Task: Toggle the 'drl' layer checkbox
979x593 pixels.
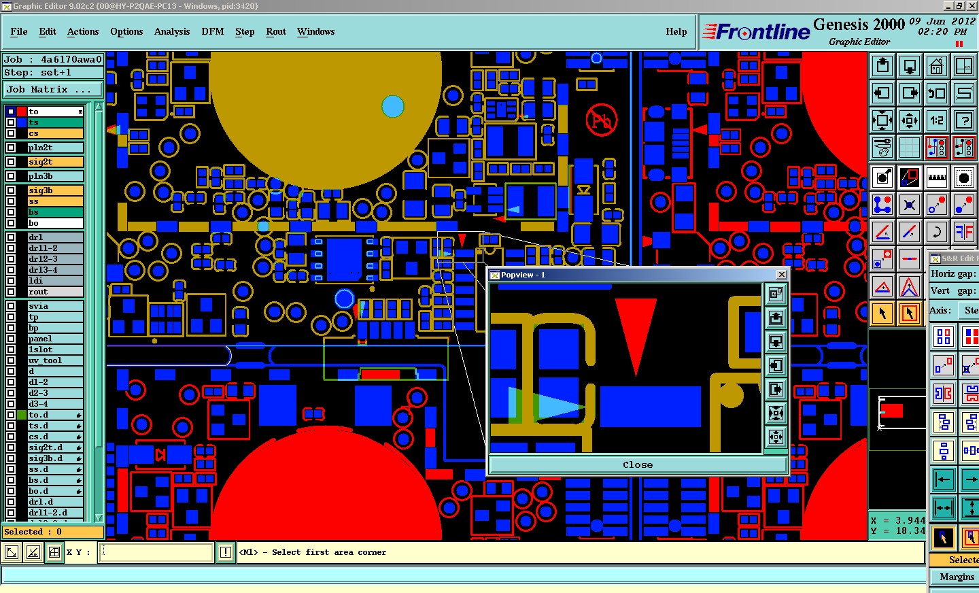Action: click(11, 237)
